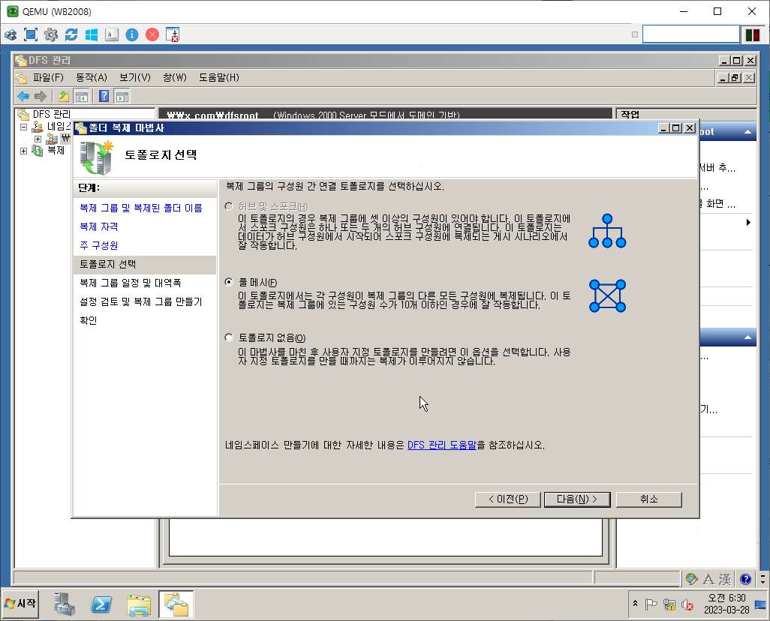Open Server Manager from taskbar
Screen dimensions: 770x621
(65, 604)
